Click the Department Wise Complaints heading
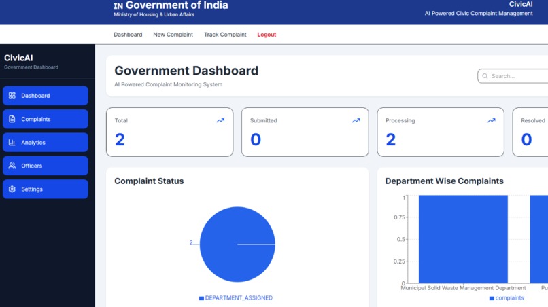Image resolution: width=548 pixels, height=307 pixels. pyautogui.click(x=444, y=181)
